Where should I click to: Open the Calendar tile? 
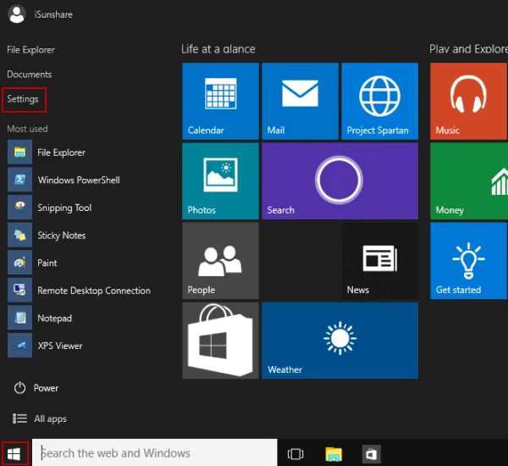220,101
